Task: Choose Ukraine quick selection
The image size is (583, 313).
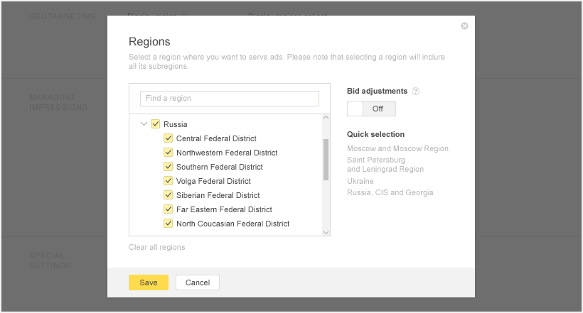Action: pos(360,181)
